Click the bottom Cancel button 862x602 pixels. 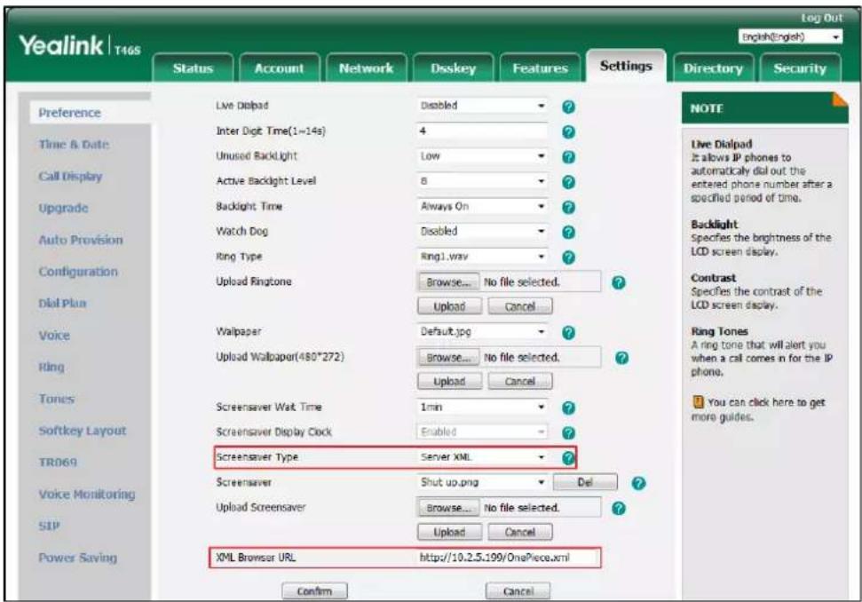pyautogui.click(x=518, y=591)
